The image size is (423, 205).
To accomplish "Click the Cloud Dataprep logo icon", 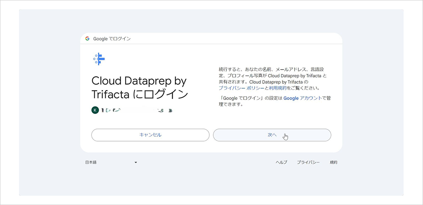I will pyautogui.click(x=99, y=59).
